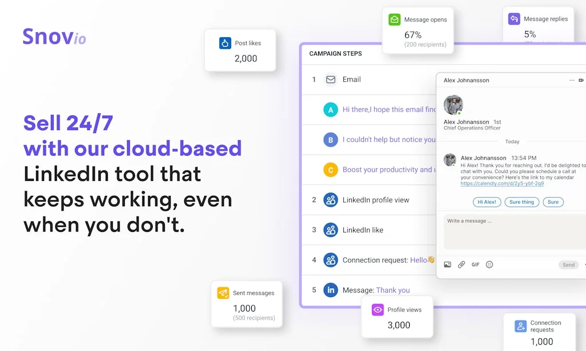The image size is (586, 351).
Task: Click the Snov.io logo
Action: pos(54,37)
